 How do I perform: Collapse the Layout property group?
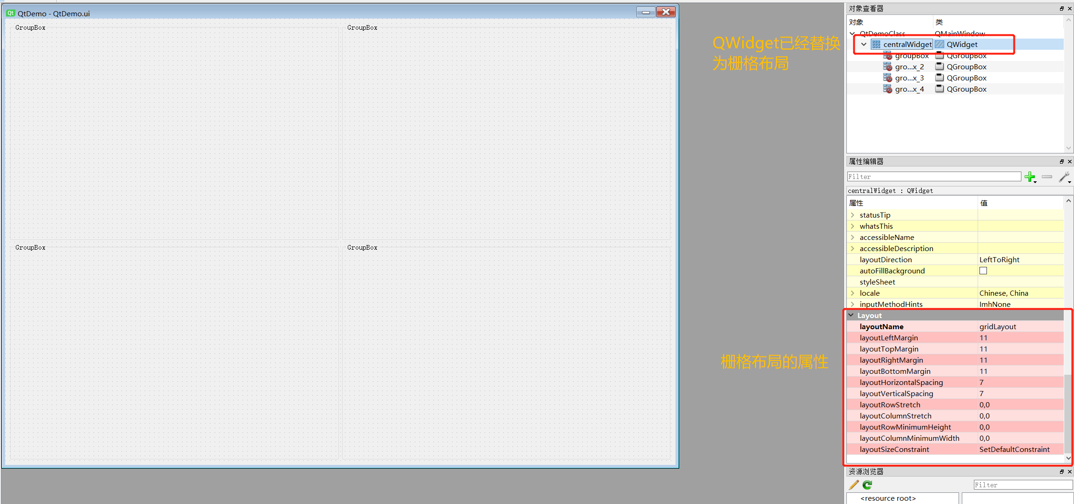pos(851,315)
